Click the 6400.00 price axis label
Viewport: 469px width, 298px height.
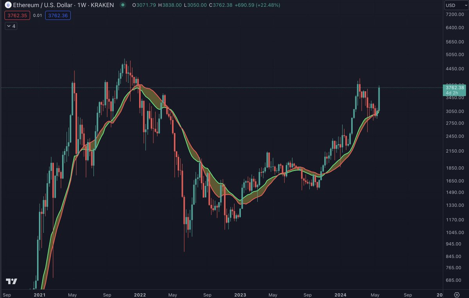455,28
